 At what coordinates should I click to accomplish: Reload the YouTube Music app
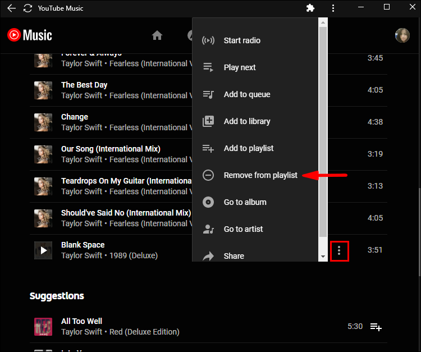pyautogui.click(x=28, y=8)
